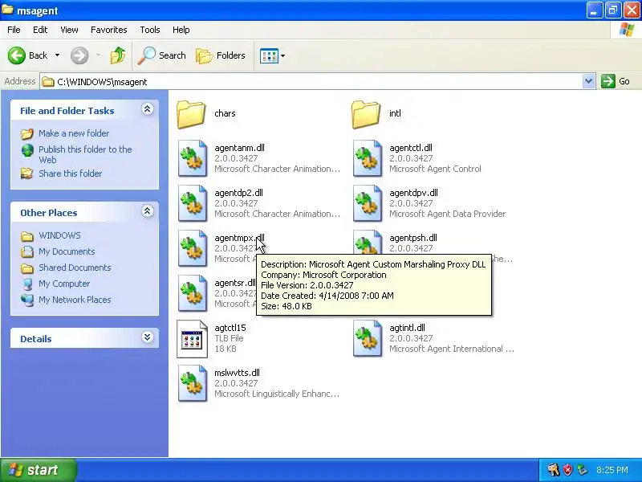Open the Back history dropdown arrow
Image resolution: width=642 pixels, height=482 pixels.
tap(57, 55)
